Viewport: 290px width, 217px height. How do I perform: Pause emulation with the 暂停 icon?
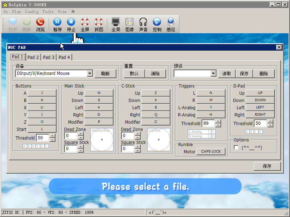(57, 24)
